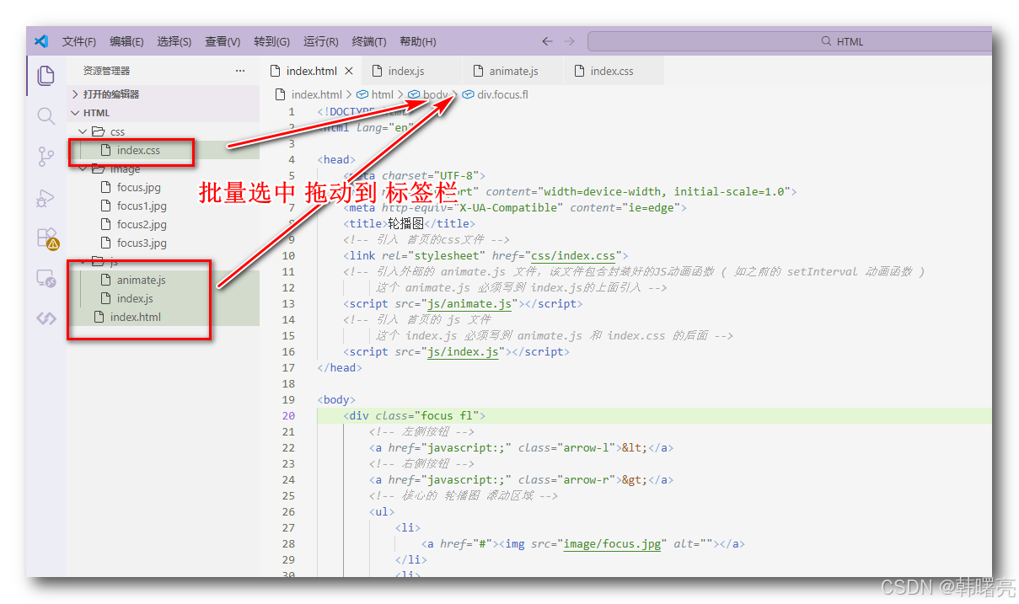This screenshot has height=604, width=1019.
Task: Click the command center search box HTML
Action: [790, 41]
